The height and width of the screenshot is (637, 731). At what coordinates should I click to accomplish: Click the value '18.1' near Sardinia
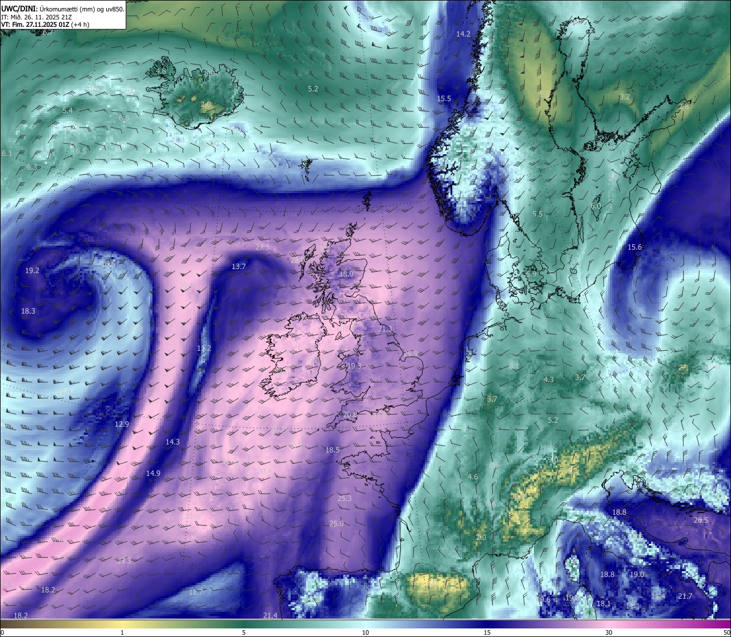(x=604, y=603)
